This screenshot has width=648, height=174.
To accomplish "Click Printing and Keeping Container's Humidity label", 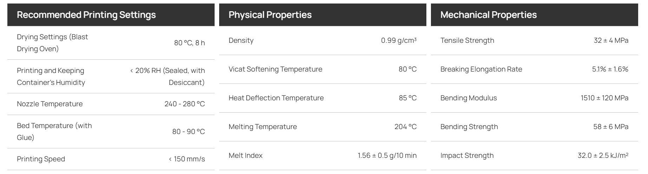I will click(51, 76).
